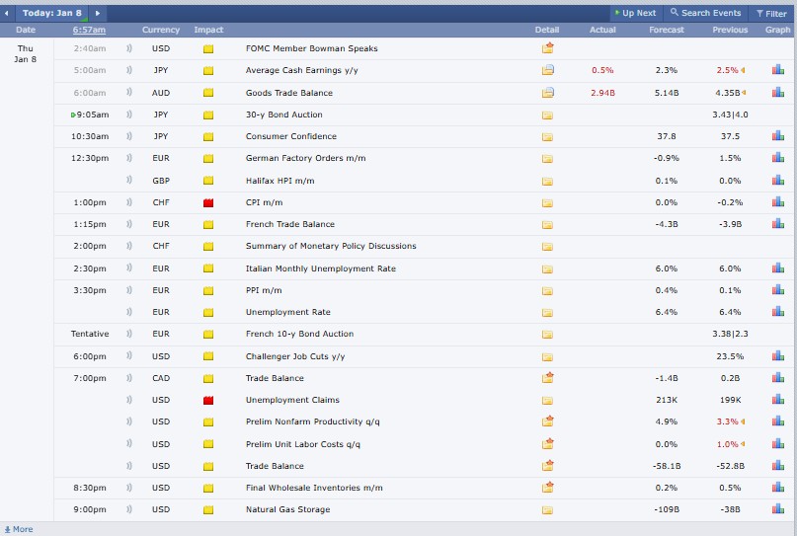Click the 6:57am time link
Viewport: 797px width, 536px height.
pos(89,30)
